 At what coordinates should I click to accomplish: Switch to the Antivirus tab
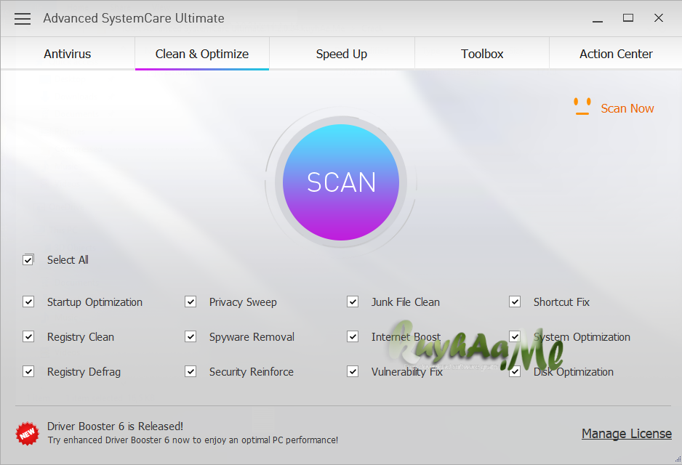click(68, 54)
